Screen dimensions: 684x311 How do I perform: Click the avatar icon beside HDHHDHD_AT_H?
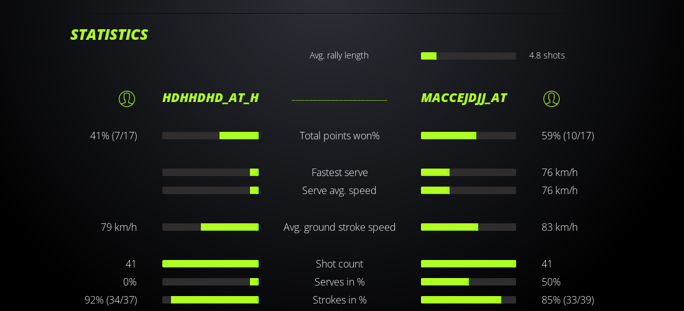(127, 99)
